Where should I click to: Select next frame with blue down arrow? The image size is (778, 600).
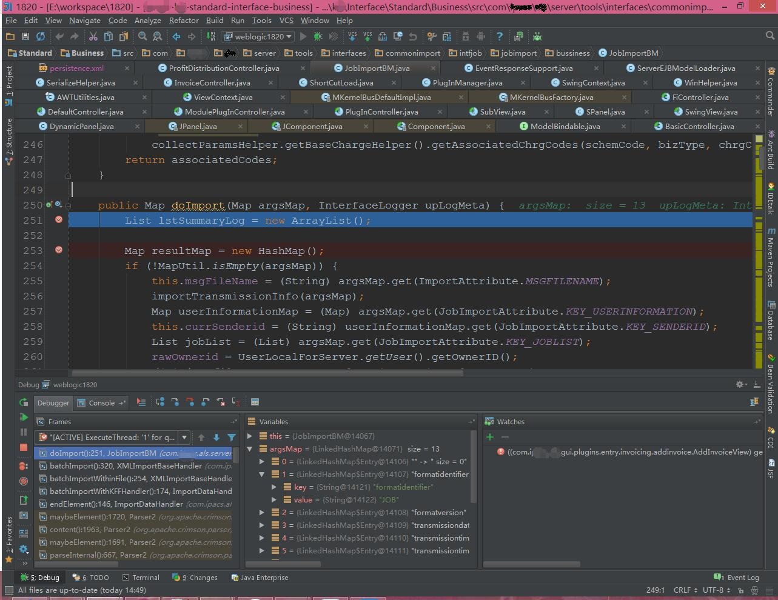tap(216, 437)
